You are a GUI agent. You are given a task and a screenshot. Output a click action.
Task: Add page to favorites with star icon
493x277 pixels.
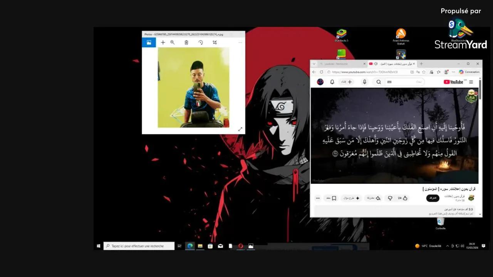424,72
